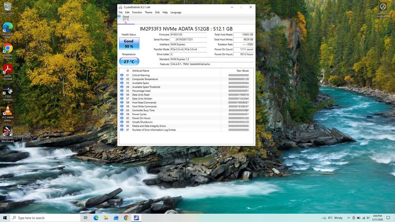Select the Data Units Written row

point(185,99)
